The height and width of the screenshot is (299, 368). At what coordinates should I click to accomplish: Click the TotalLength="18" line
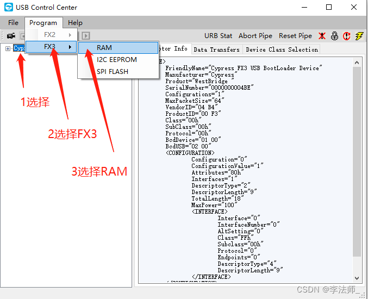[217, 198]
